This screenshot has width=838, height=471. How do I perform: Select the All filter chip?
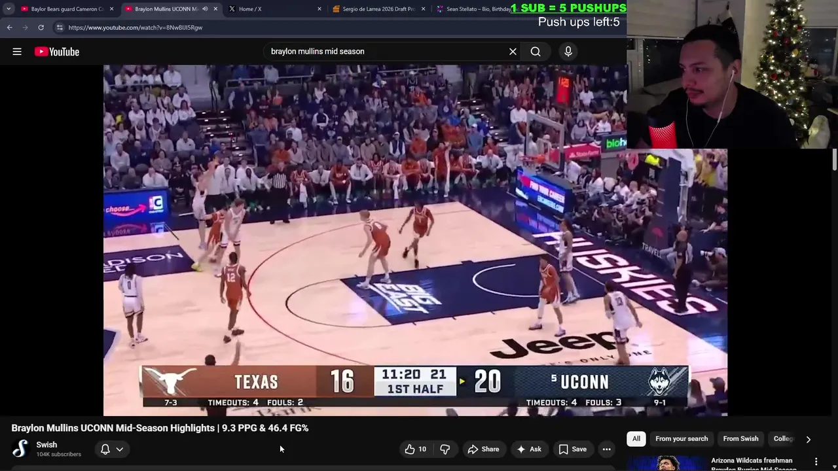(x=636, y=439)
